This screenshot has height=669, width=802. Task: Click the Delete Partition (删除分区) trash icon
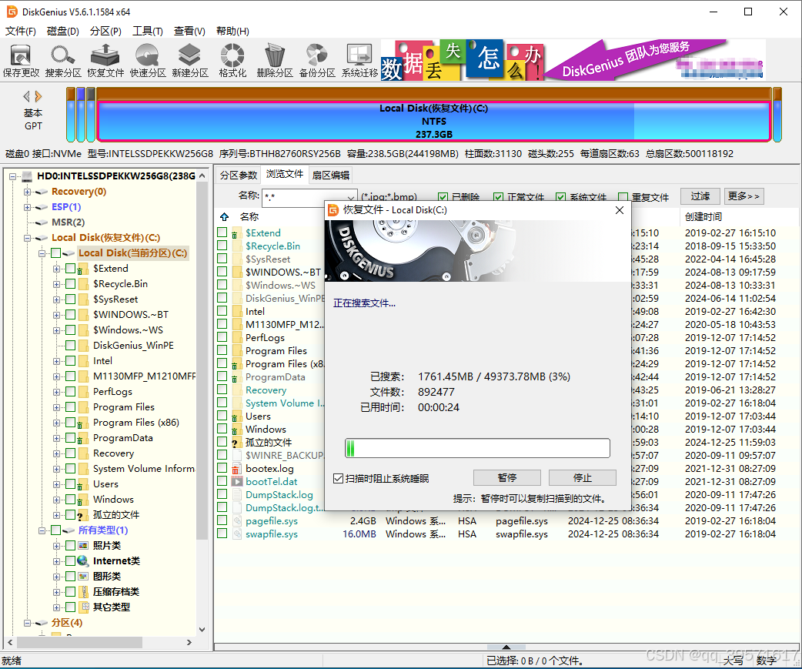coord(275,60)
